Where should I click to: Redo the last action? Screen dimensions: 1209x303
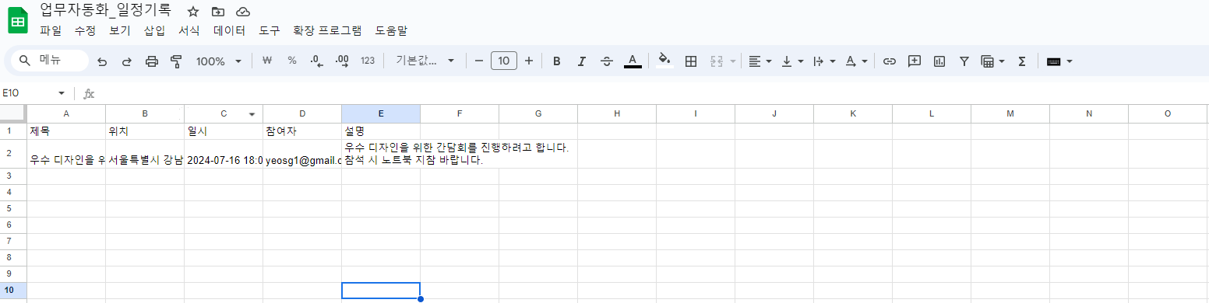[126, 61]
